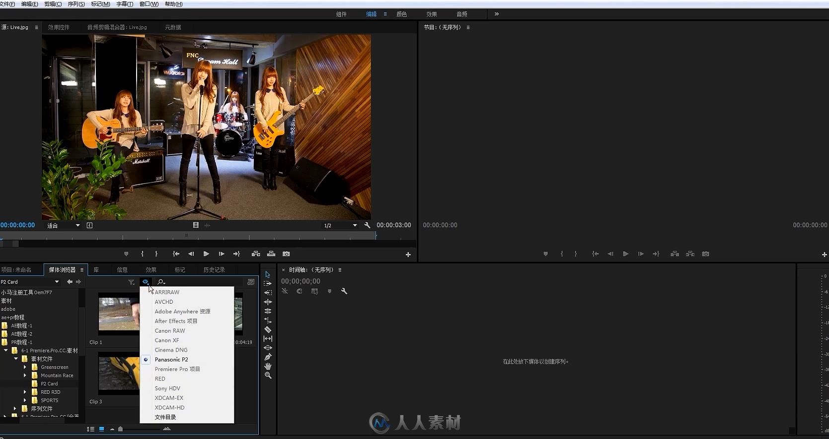Open source monitor wrench settings

(x=367, y=225)
